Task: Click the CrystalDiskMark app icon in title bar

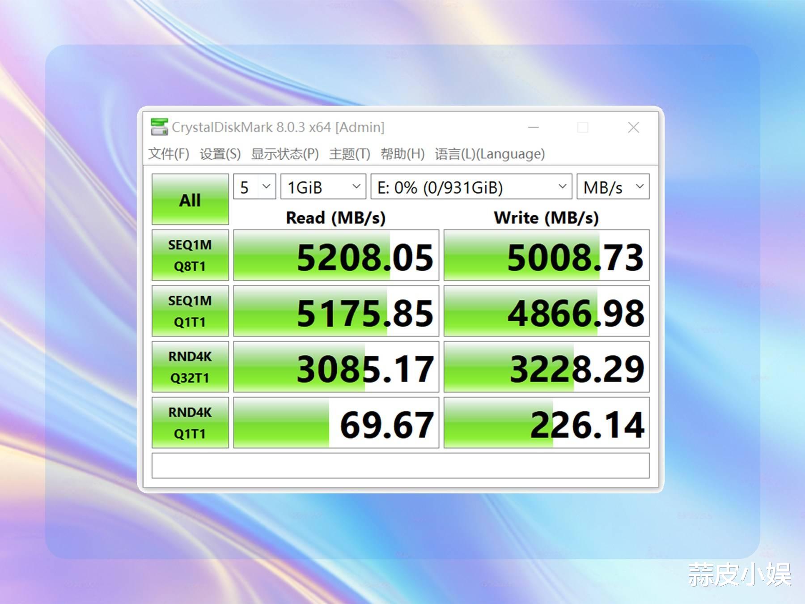Action: pos(159,127)
